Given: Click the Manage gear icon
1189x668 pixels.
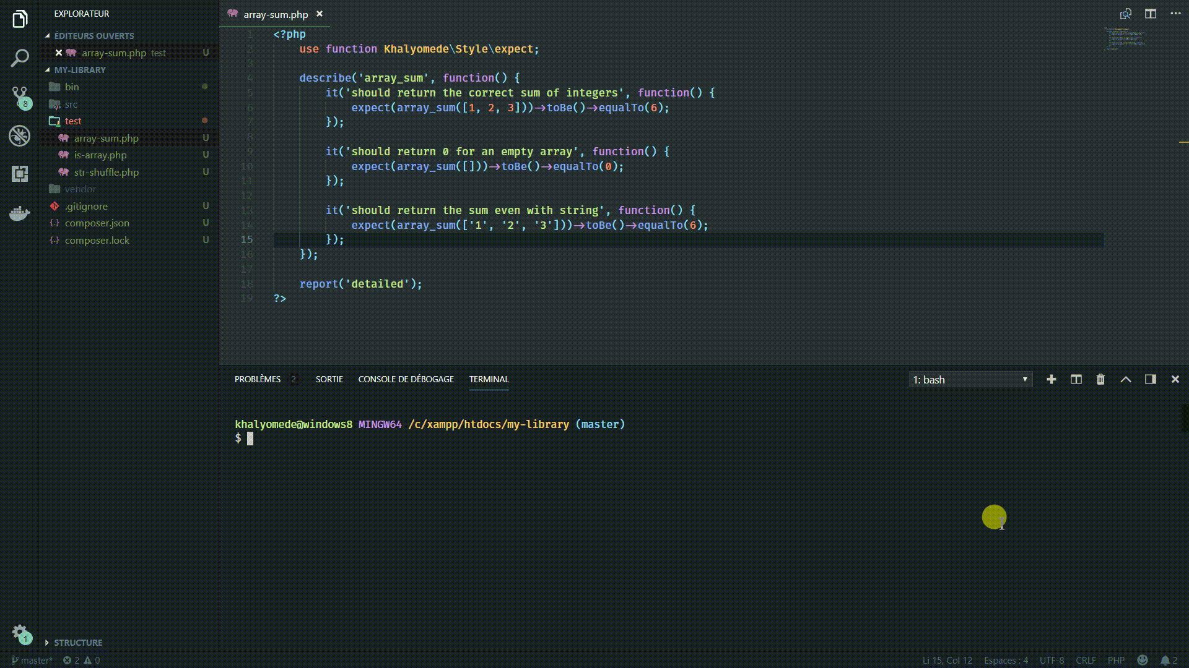Looking at the screenshot, I should pos(20,632).
